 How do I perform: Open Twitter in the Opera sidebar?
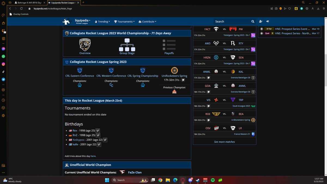pos(3,79)
